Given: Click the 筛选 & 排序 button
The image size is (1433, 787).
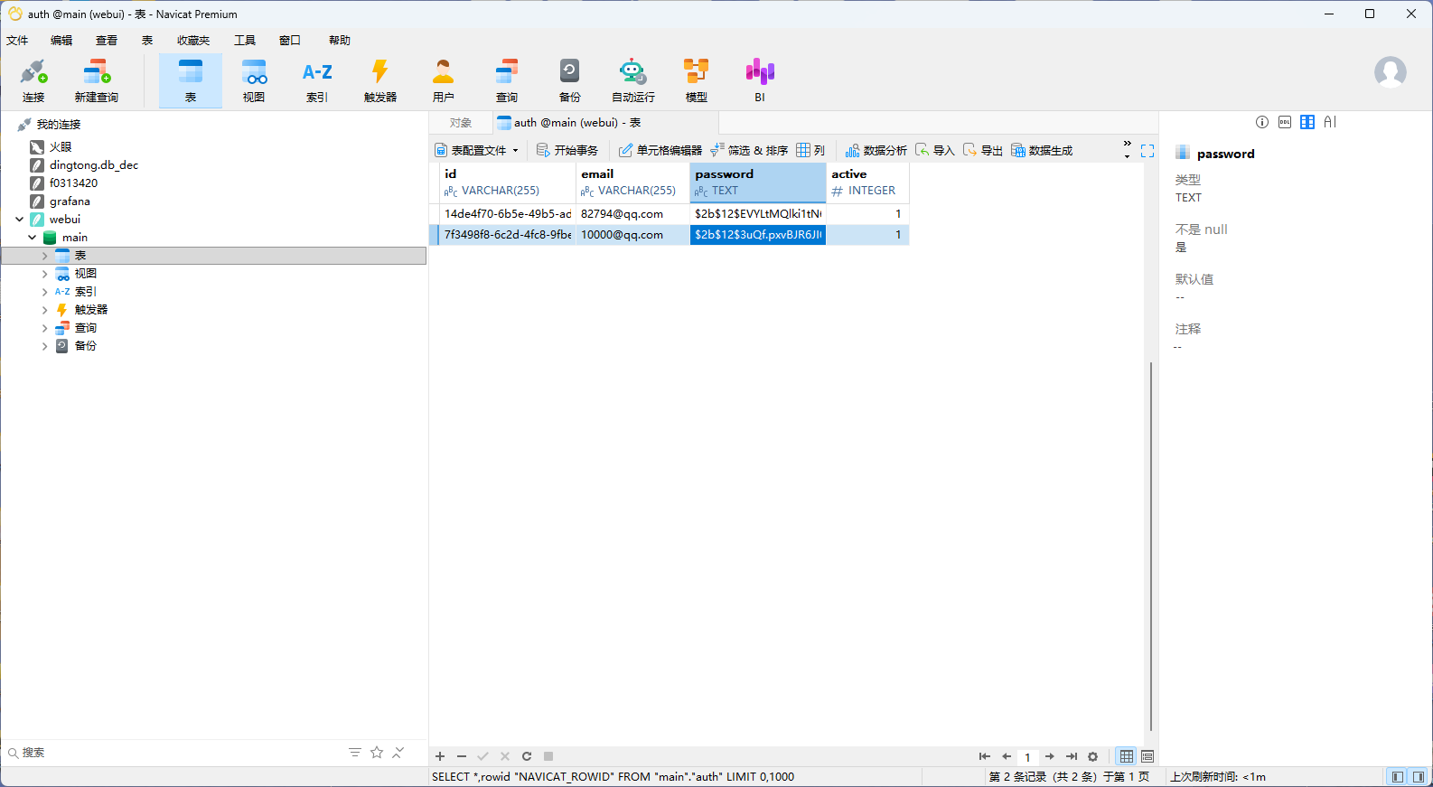Looking at the screenshot, I should click(749, 151).
